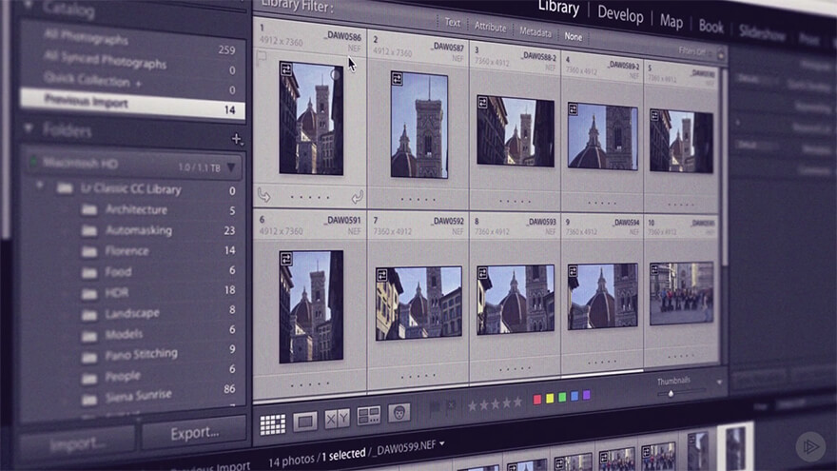Open the Develop module
The height and width of the screenshot is (471, 837).
[620, 14]
